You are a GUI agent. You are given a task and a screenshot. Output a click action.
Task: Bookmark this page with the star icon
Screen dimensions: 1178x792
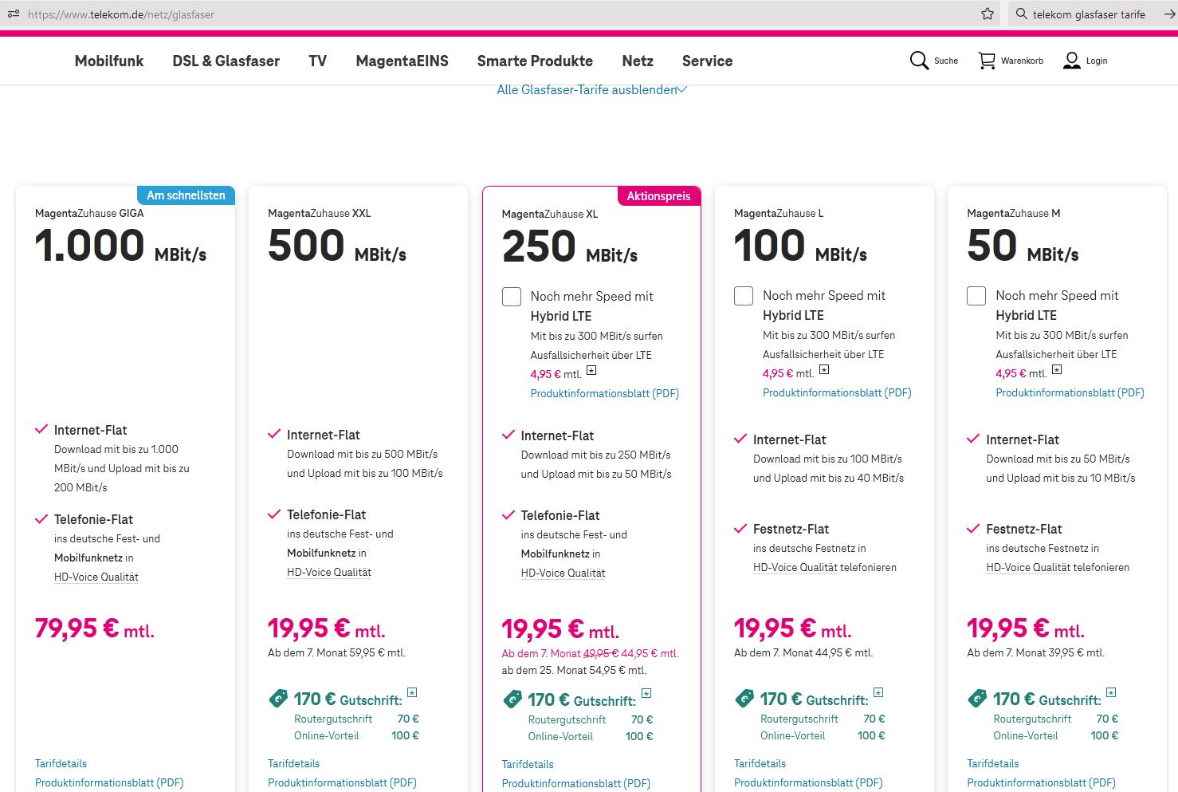click(x=988, y=14)
